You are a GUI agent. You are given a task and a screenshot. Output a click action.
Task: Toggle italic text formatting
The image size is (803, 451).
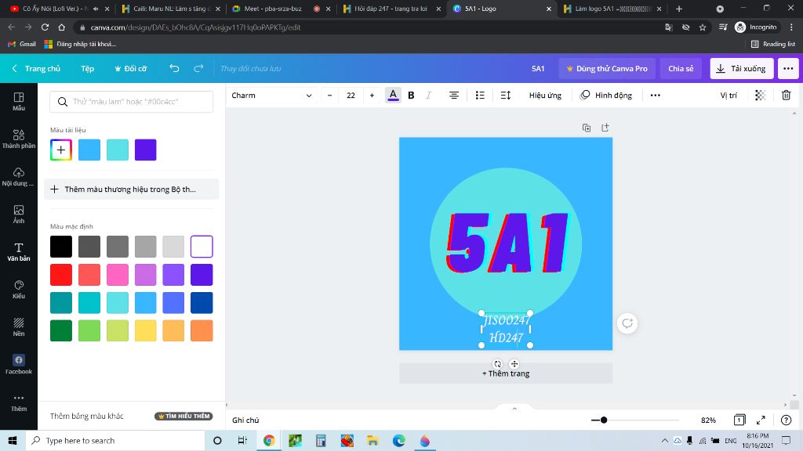(429, 95)
